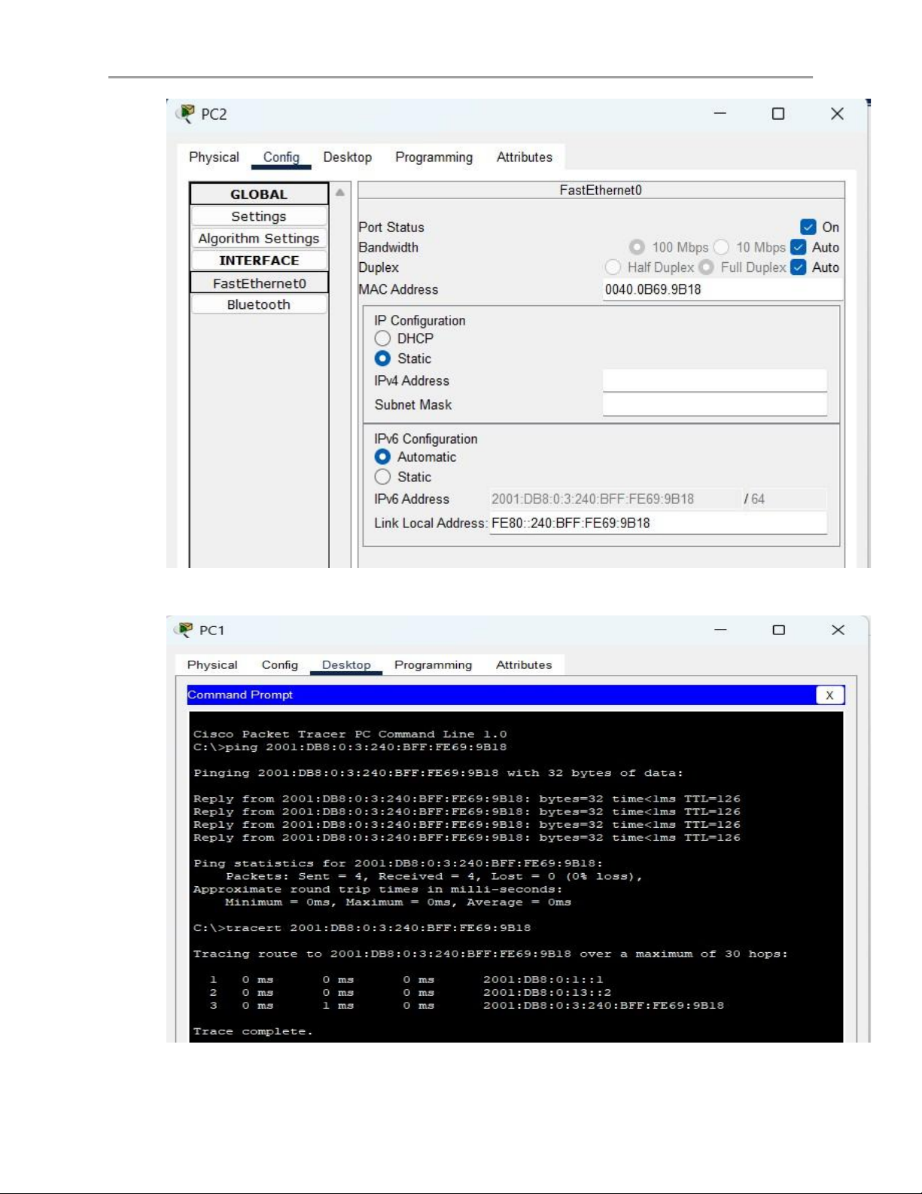Screen dimensions: 922x1194
Task: Select the Full Duplex radio button
Action: pos(706,267)
